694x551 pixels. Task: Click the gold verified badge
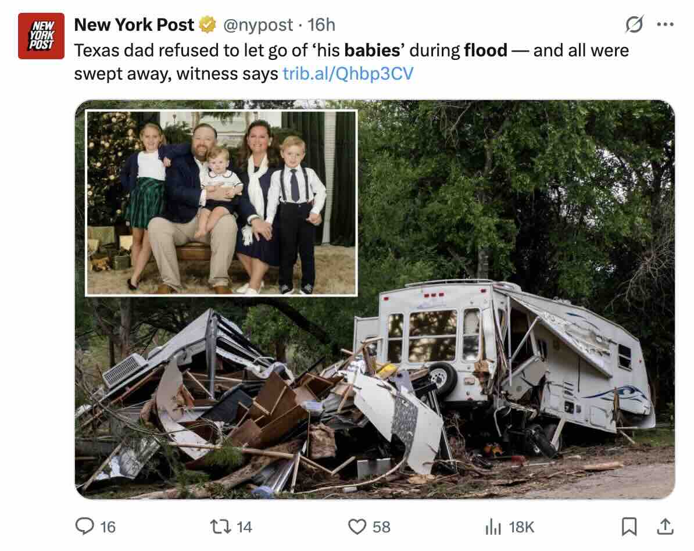coord(206,25)
